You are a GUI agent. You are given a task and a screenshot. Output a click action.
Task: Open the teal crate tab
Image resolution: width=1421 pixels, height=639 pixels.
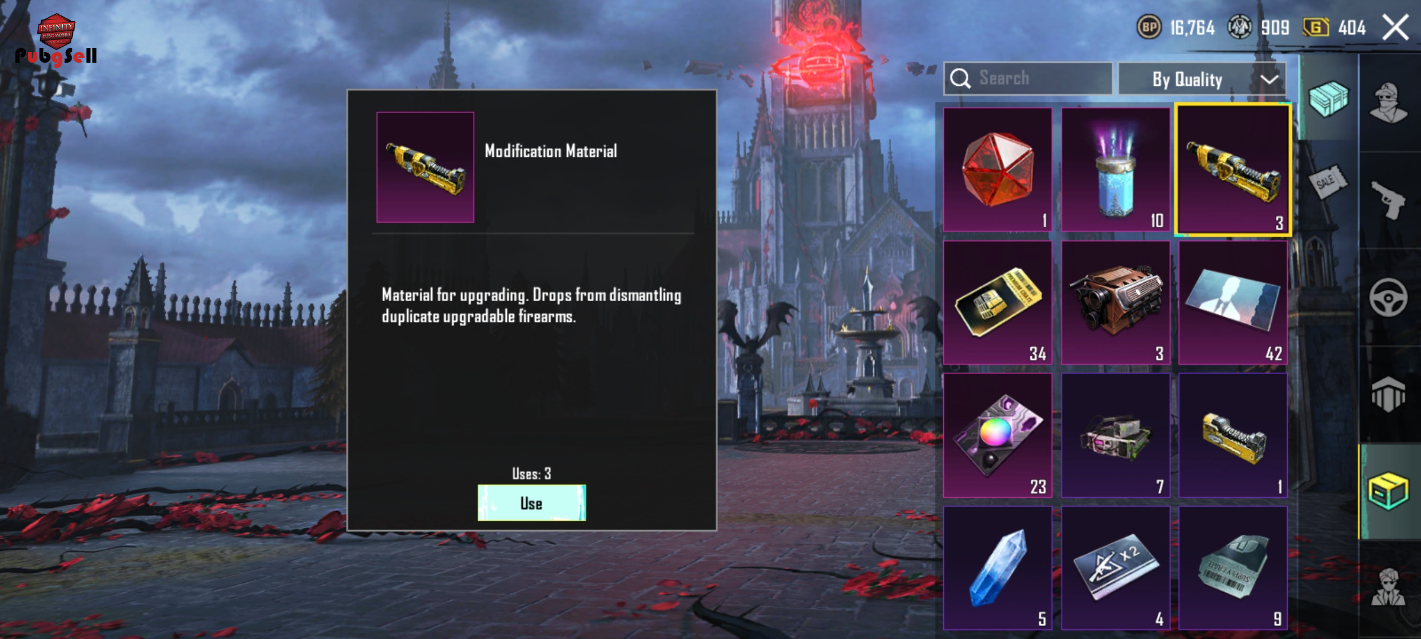(1329, 98)
